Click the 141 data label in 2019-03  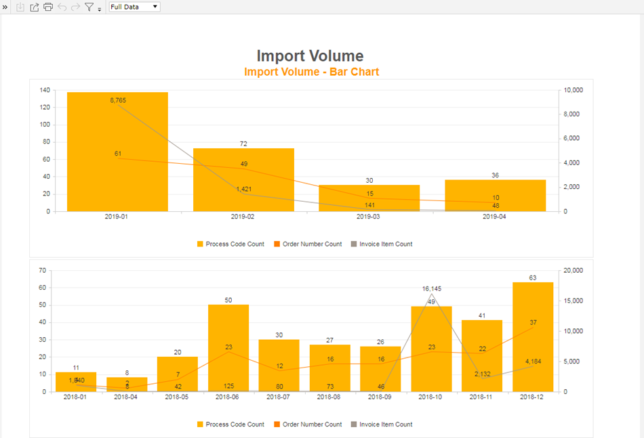tap(369, 205)
